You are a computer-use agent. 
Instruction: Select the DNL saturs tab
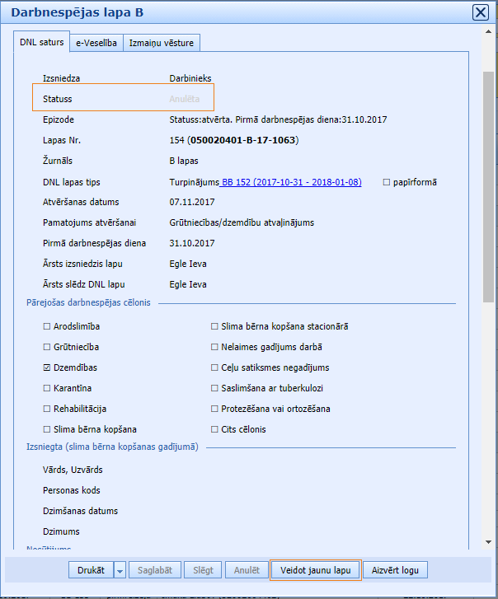point(43,43)
